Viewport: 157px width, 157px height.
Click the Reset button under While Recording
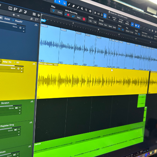(79, 18)
